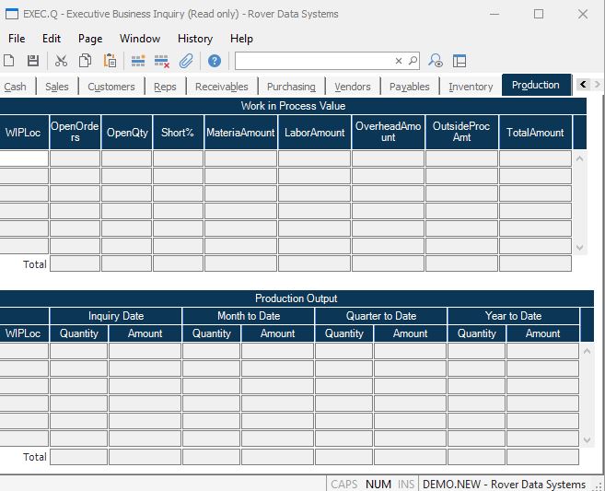This screenshot has width=605, height=491.
Task: Click the Cut scissors icon
Action: 61,61
